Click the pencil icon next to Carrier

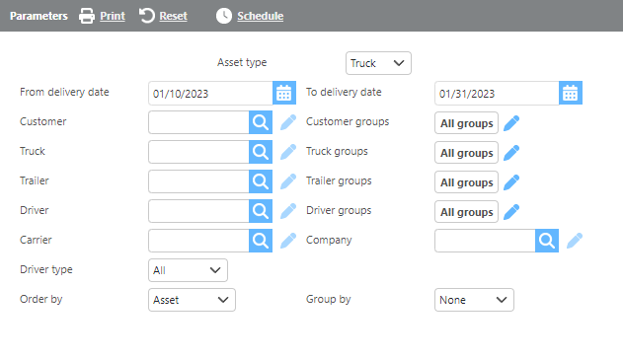(288, 241)
